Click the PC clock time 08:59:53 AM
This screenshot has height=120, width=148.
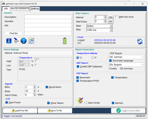pyautogui.click(x=105, y=43)
